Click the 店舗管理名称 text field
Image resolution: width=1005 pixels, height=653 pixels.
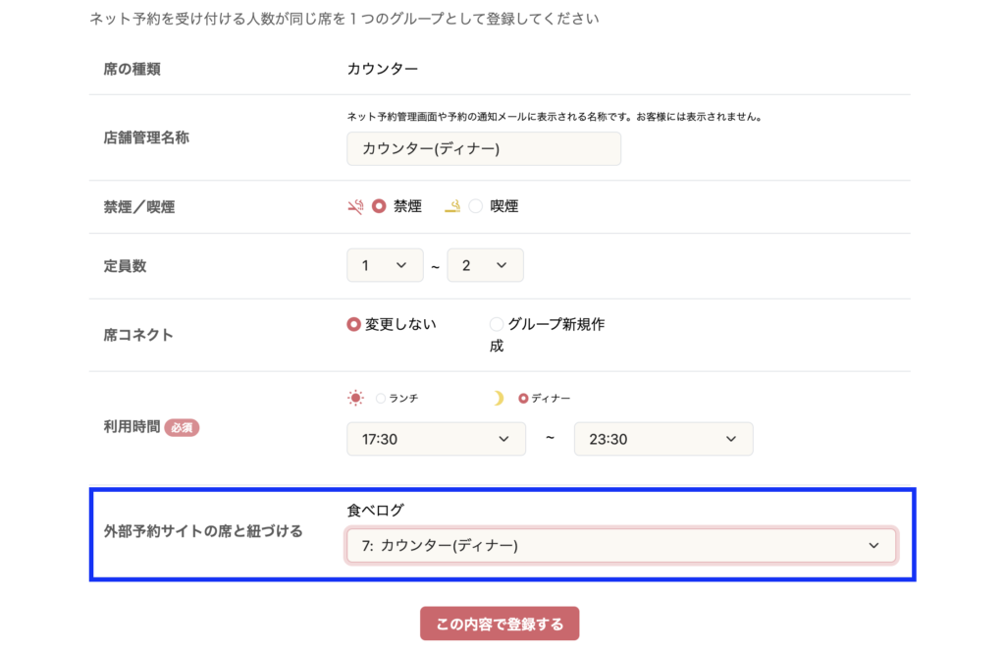[x=483, y=149]
